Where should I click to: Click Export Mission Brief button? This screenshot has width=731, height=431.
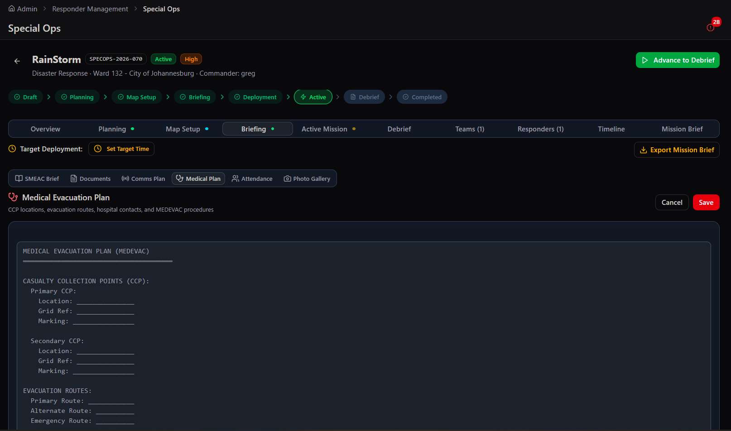[677, 150]
